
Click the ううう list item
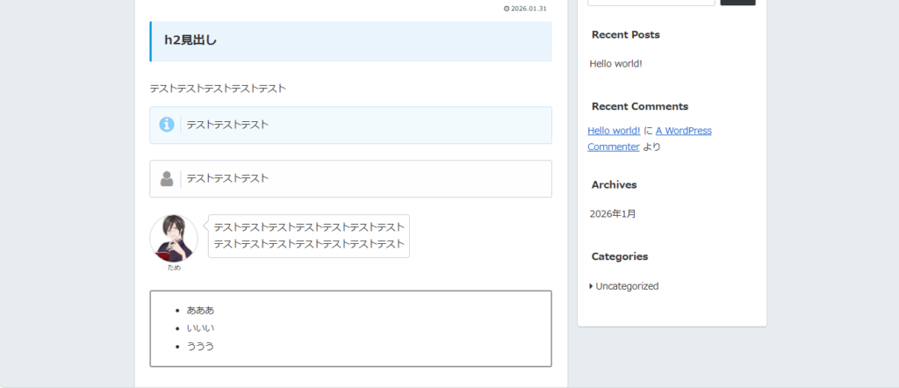[x=200, y=346]
